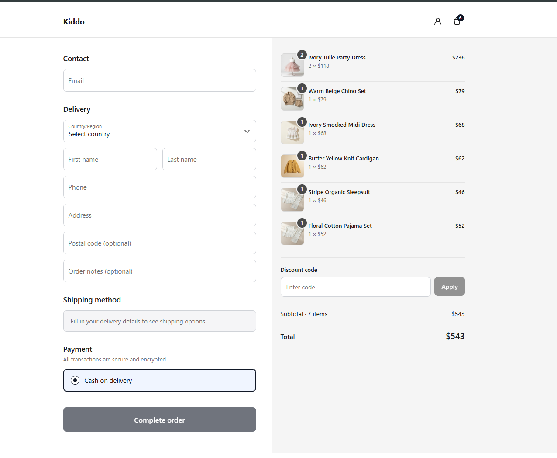Focus the Phone number field

point(160,187)
